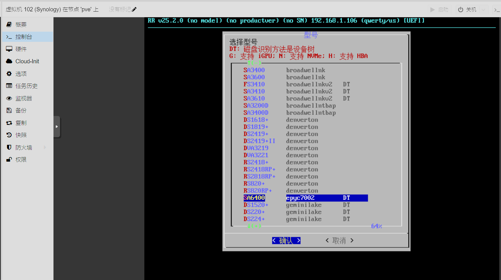Image resolution: width=501 pixels, height=280 pixels.
Task: Select the DS1618+ model row
Action: click(x=306, y=120)
